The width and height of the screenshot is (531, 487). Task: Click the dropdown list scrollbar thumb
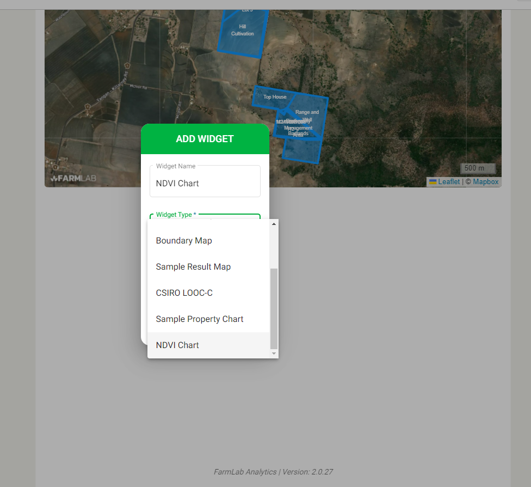point(274,308)
